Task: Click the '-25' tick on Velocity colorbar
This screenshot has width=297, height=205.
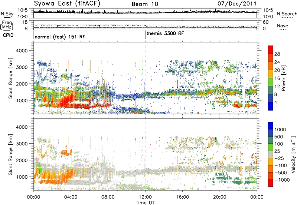Action: pos(279,158)
